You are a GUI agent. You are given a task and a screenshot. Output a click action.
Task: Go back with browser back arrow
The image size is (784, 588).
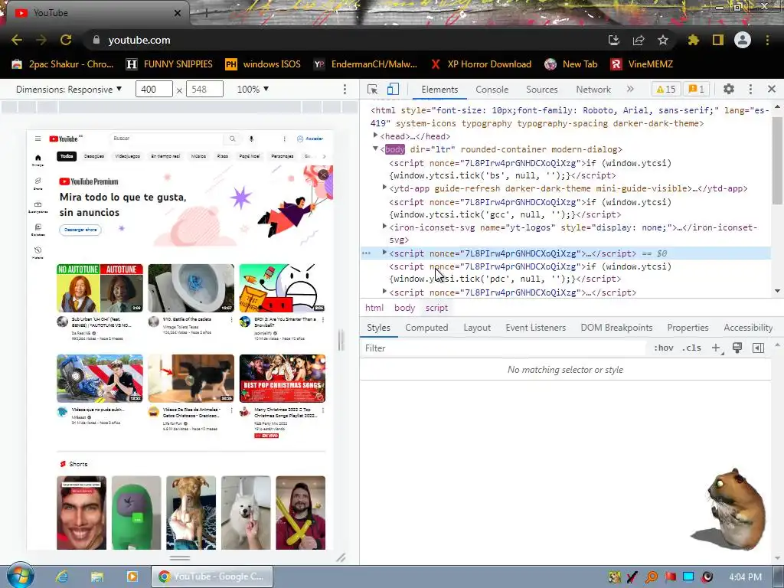click(17, 40)
